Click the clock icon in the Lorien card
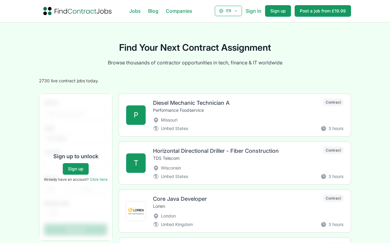Viewport: 390px width, 243px height. tap(324, 224)
